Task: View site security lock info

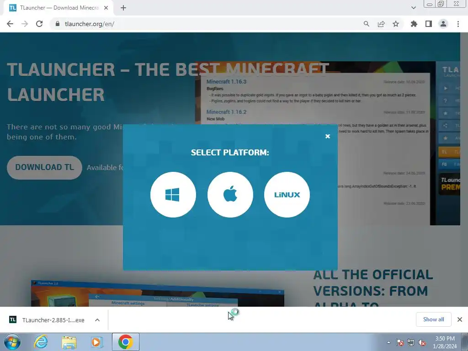Action: pyautogui.click(x=58, y=24)
